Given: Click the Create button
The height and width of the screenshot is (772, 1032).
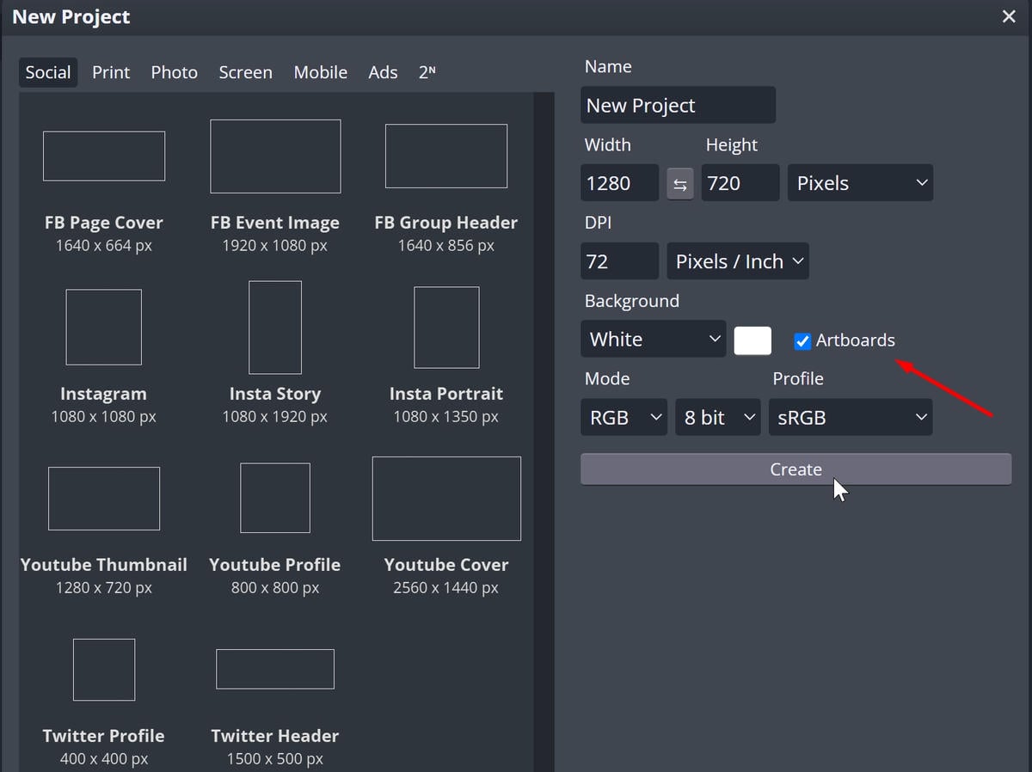Looking at the screenshot, I should tap(795, 469).
